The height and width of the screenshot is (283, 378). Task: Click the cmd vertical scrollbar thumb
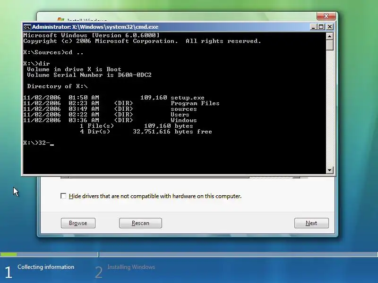(x=329, y=45)
